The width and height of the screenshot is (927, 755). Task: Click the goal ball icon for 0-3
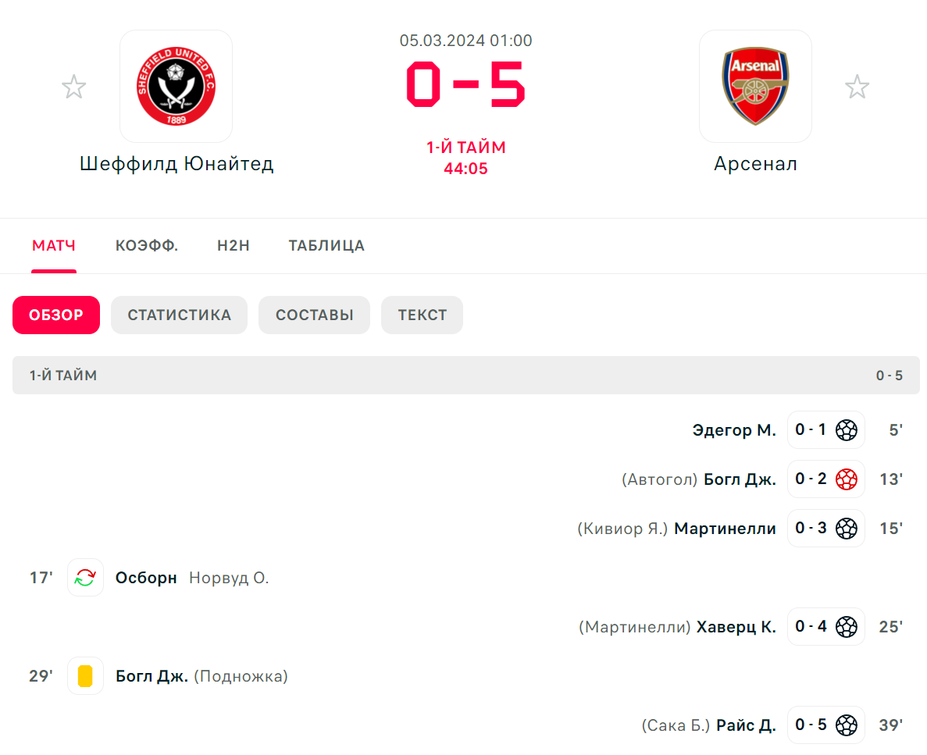(x=846, y=528)
